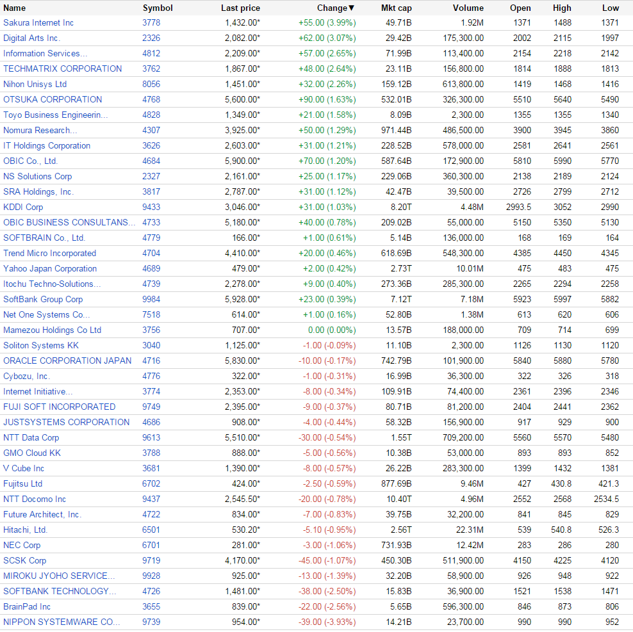
Task: Open NTT Data Corp link
Action: (x=31, y=437)
